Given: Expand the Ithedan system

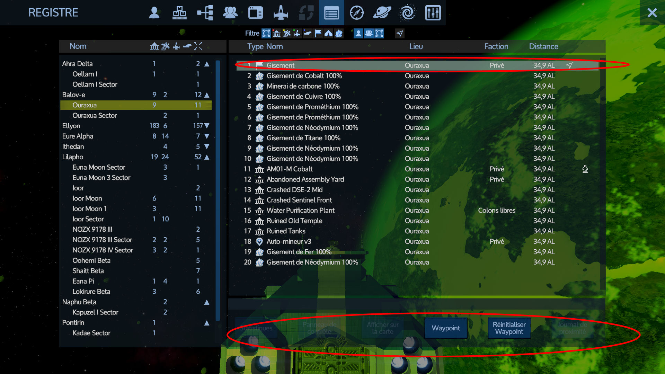Looking at the screenshot, I should (207, 146).
